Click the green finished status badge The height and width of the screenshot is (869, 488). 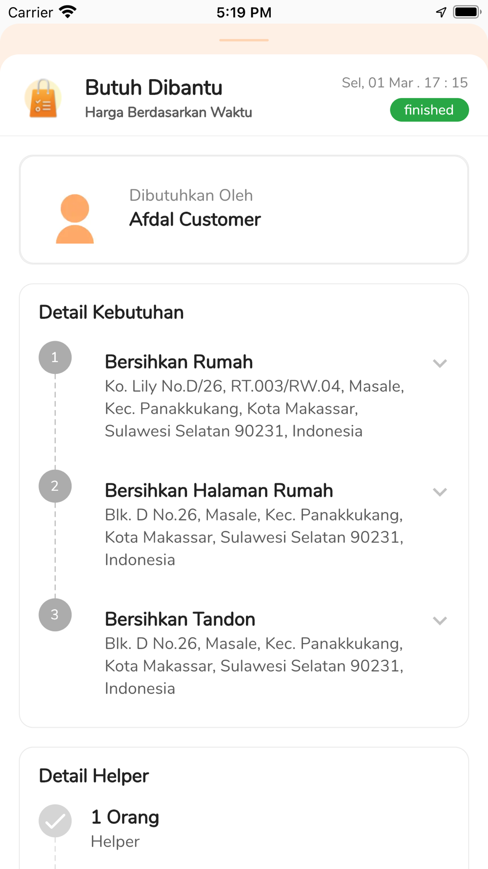coord(429,110)
